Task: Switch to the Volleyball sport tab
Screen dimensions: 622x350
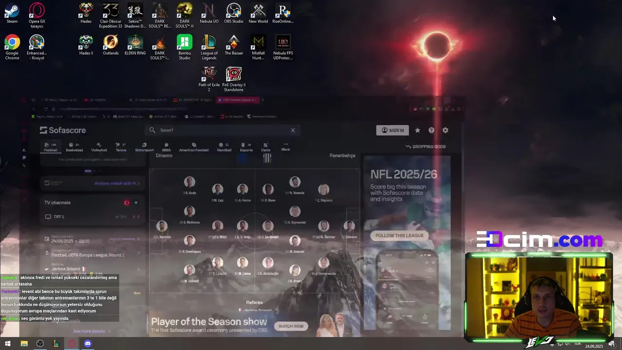Action: [99, 147]
